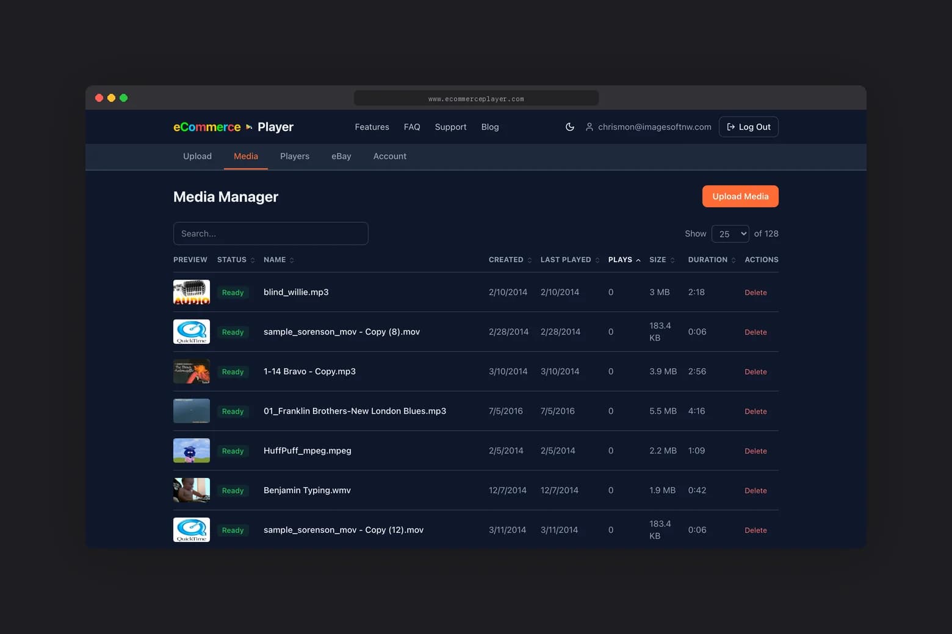Open the Show entries dropdown
The height and width of the screenshot is (634, 952).
click(730, 233)
